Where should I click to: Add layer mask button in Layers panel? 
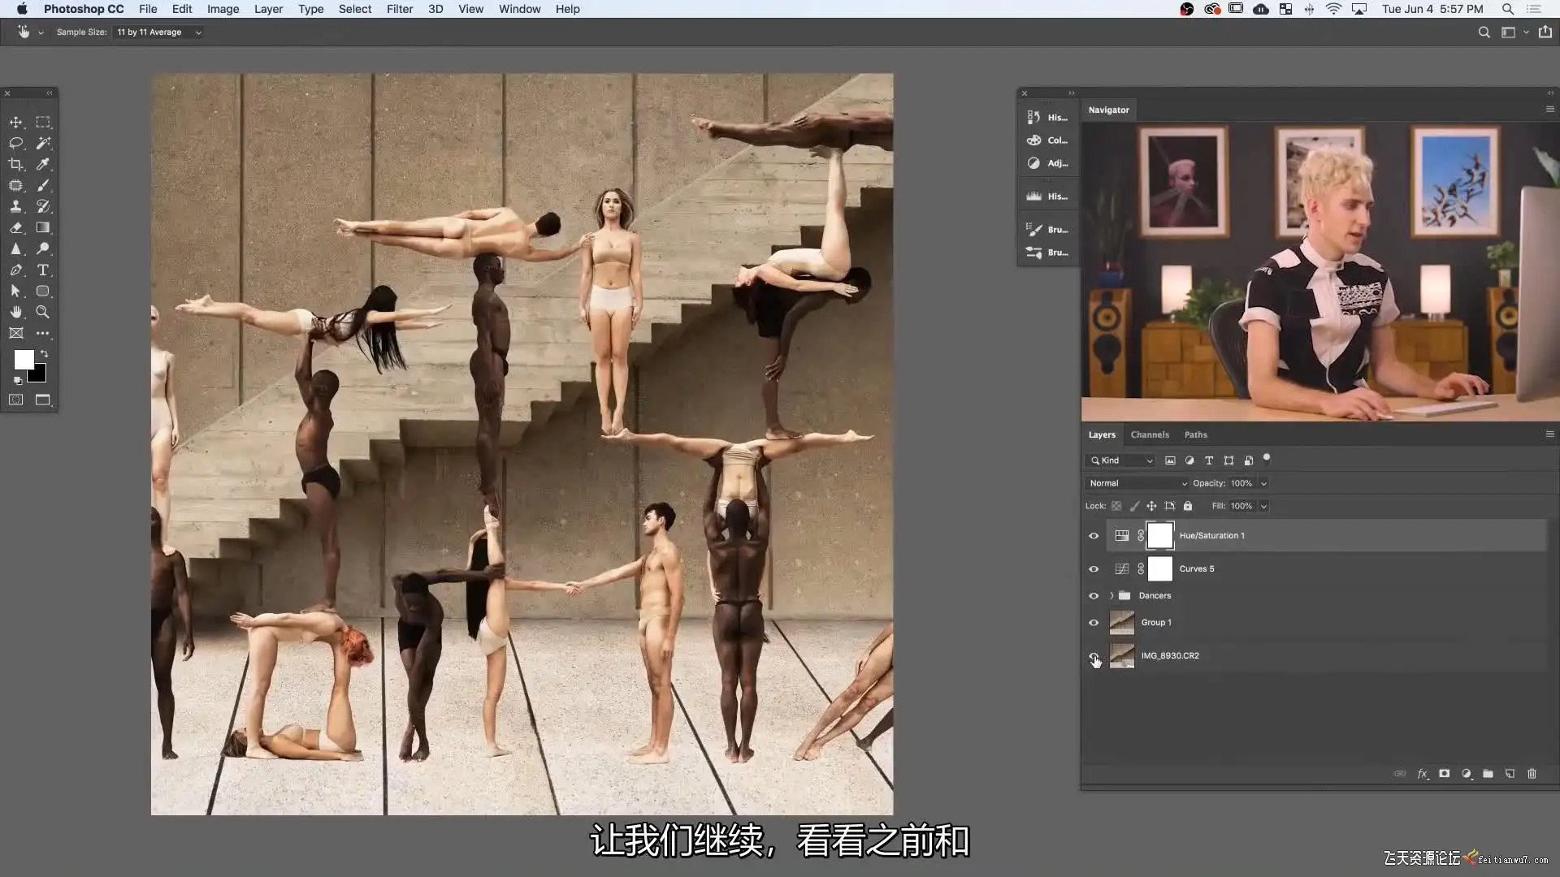[x=1444, y=774]
